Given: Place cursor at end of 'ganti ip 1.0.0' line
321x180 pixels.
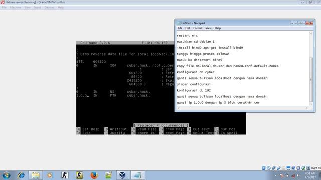Looking at the screenshot, I should pos(260,103).
